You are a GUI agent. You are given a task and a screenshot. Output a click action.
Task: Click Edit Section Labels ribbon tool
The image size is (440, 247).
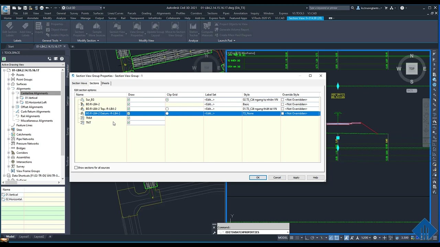click(x=10, y=30)
